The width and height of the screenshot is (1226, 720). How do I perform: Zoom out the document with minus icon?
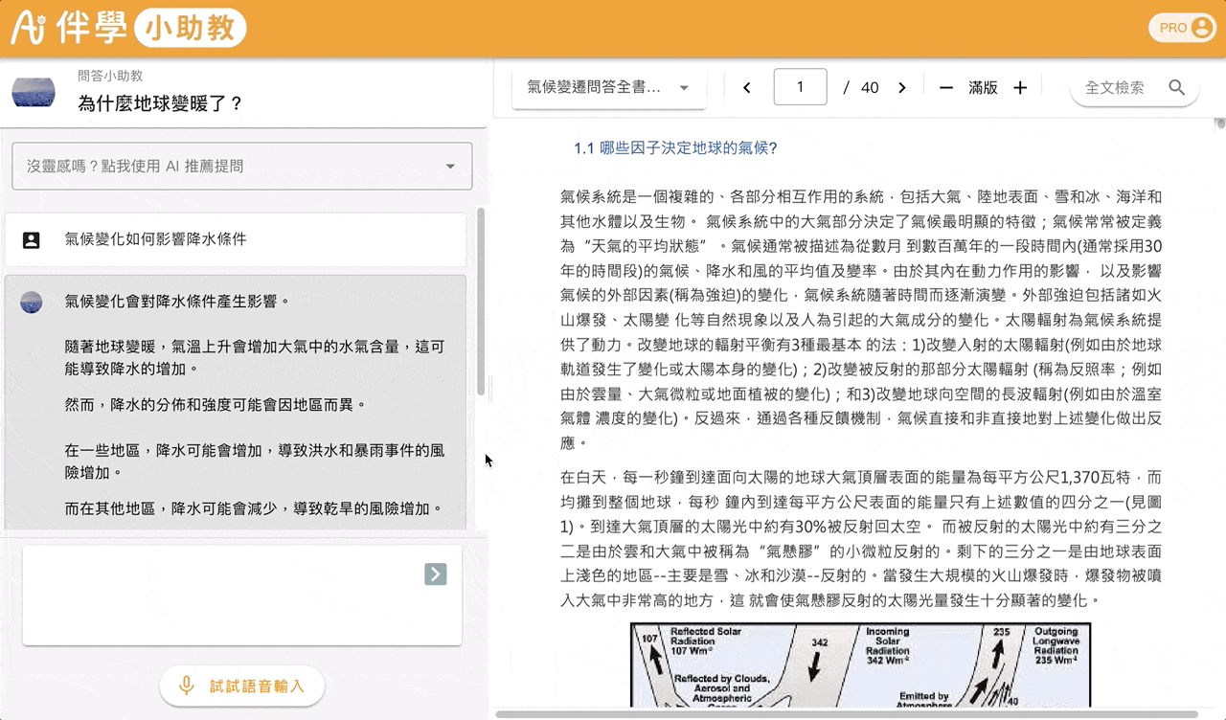click(946, 88)
